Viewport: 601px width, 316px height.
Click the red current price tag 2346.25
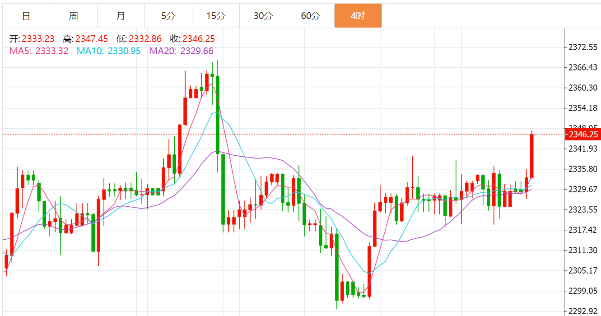583,135
